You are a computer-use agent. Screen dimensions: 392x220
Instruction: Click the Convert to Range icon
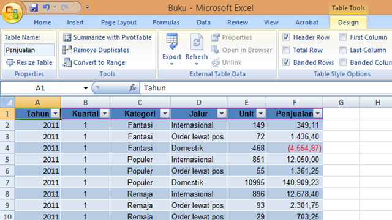(67, 62)
